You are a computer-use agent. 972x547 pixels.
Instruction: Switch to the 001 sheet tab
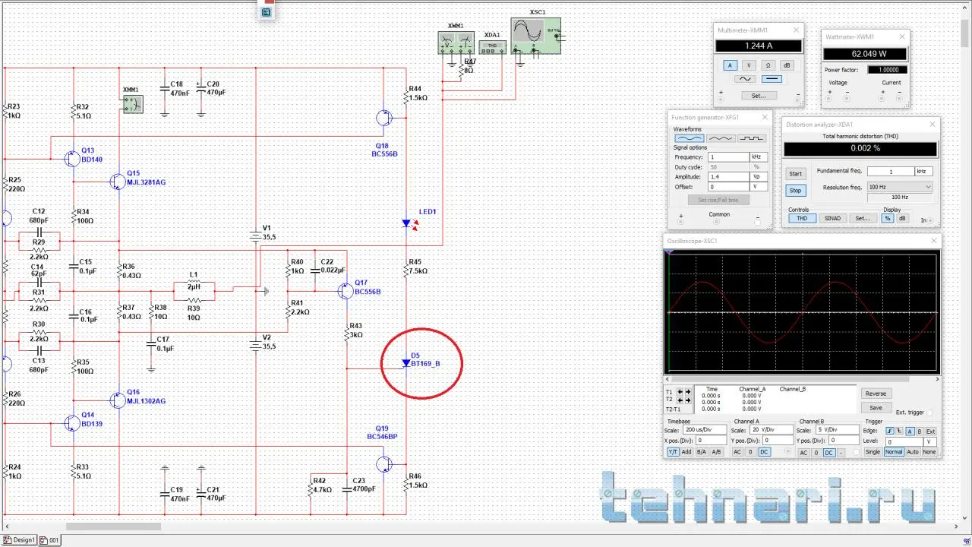(x=50, y=540)
